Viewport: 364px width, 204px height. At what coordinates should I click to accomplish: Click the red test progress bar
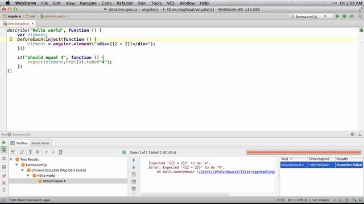point(304,152)
